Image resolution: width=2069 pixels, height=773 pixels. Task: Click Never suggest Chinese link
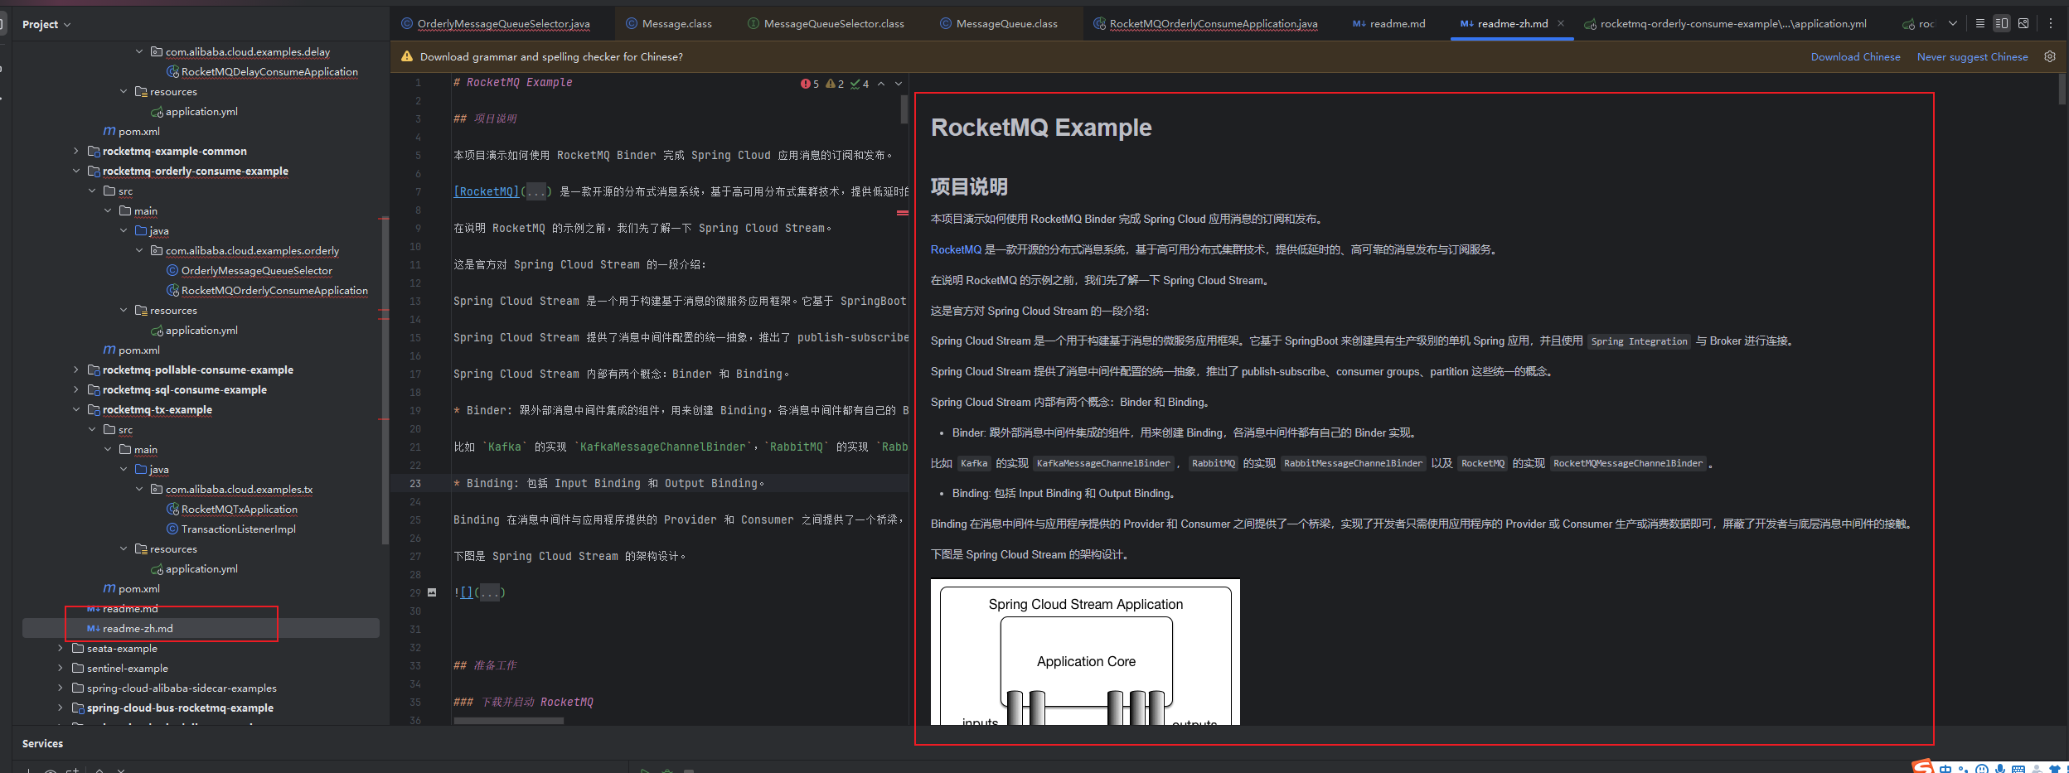(x=1972, y=57)
